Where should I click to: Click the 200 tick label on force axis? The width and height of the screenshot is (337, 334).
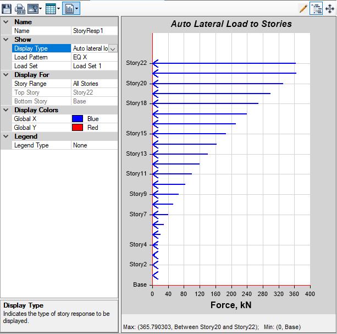[231, 294]
